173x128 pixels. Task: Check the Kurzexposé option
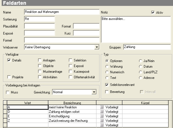click(70, 71)
